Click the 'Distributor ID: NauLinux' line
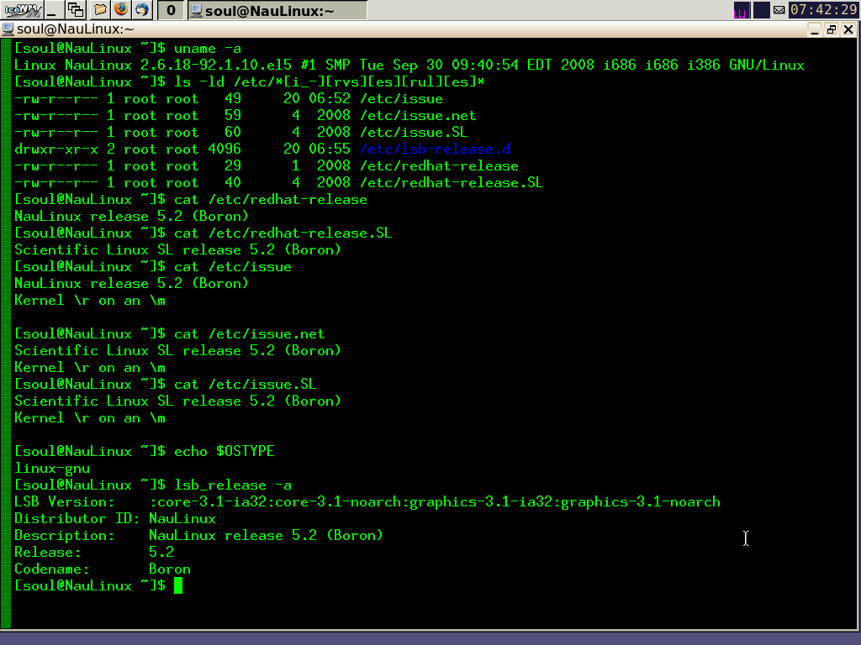The width and height of the screenshot is (861, 645). (x=114, y=519)
